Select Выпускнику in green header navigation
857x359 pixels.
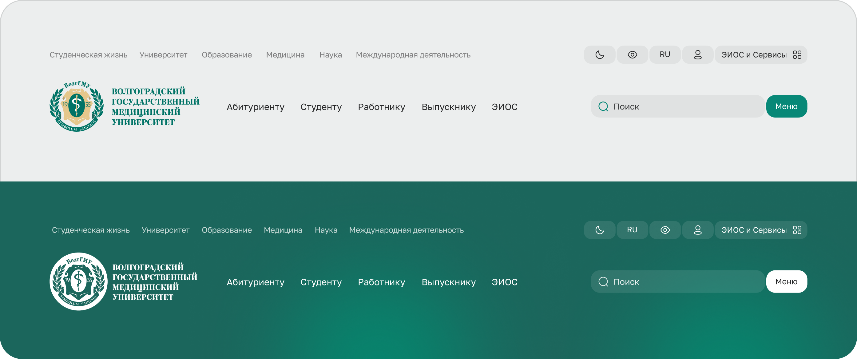point(448,282)
